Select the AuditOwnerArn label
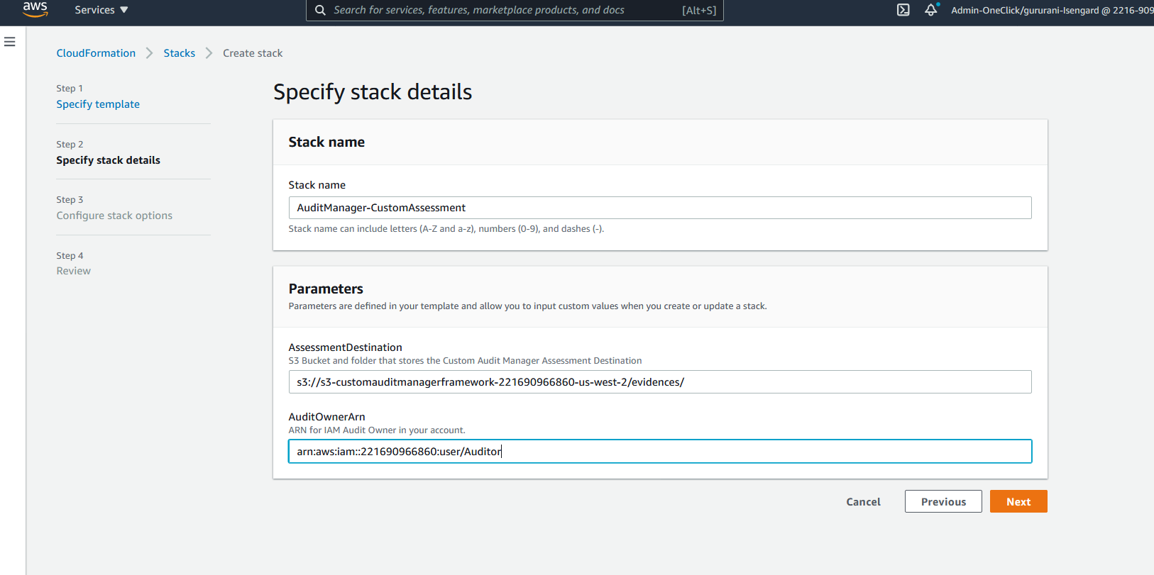This screenshot has width=1154, height=575. pyautogui.click(x=327, y=417)
